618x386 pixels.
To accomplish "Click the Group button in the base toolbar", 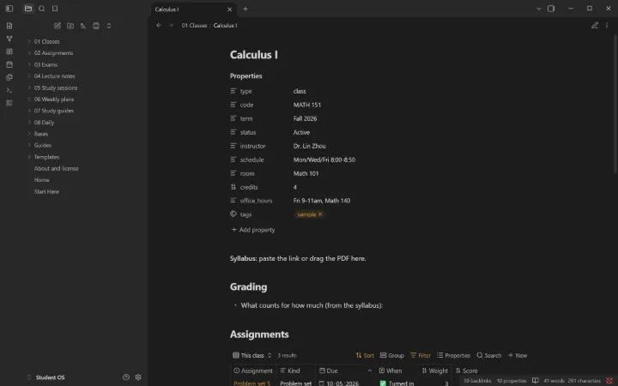I will pos(392,355).
